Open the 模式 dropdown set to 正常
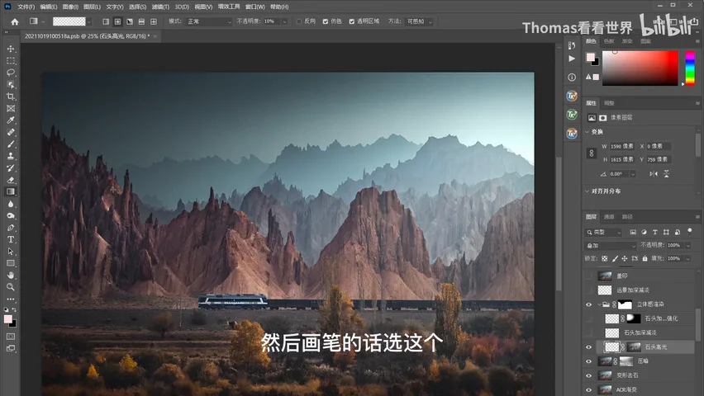704x396 pixels. [209, 21]
